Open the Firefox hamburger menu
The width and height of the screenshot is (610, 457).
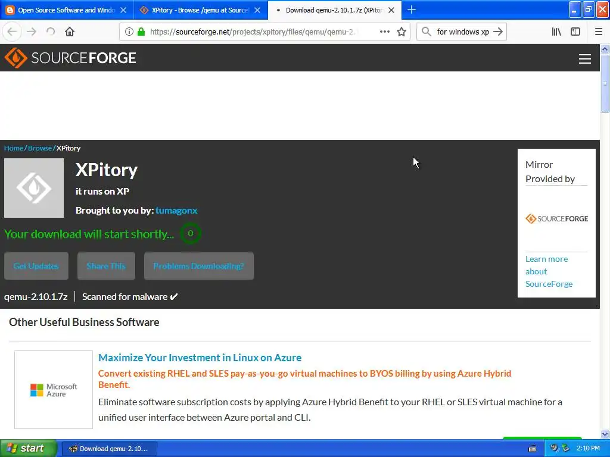tap(598, 32)
